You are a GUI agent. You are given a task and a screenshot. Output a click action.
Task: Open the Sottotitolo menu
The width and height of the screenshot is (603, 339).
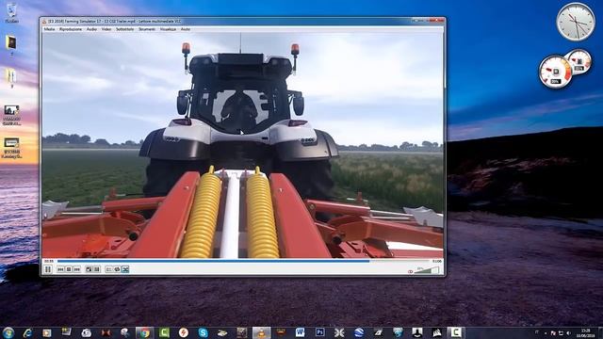[x=125, y=29]
